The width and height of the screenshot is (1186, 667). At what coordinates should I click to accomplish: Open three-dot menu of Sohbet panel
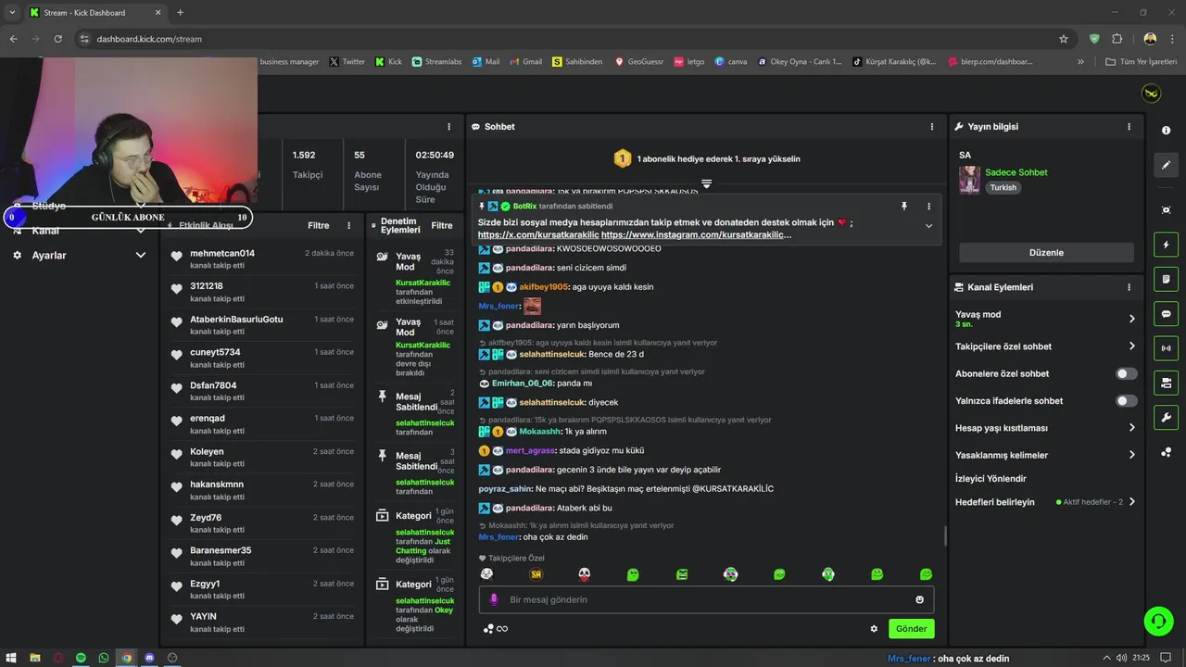[932, 127]
